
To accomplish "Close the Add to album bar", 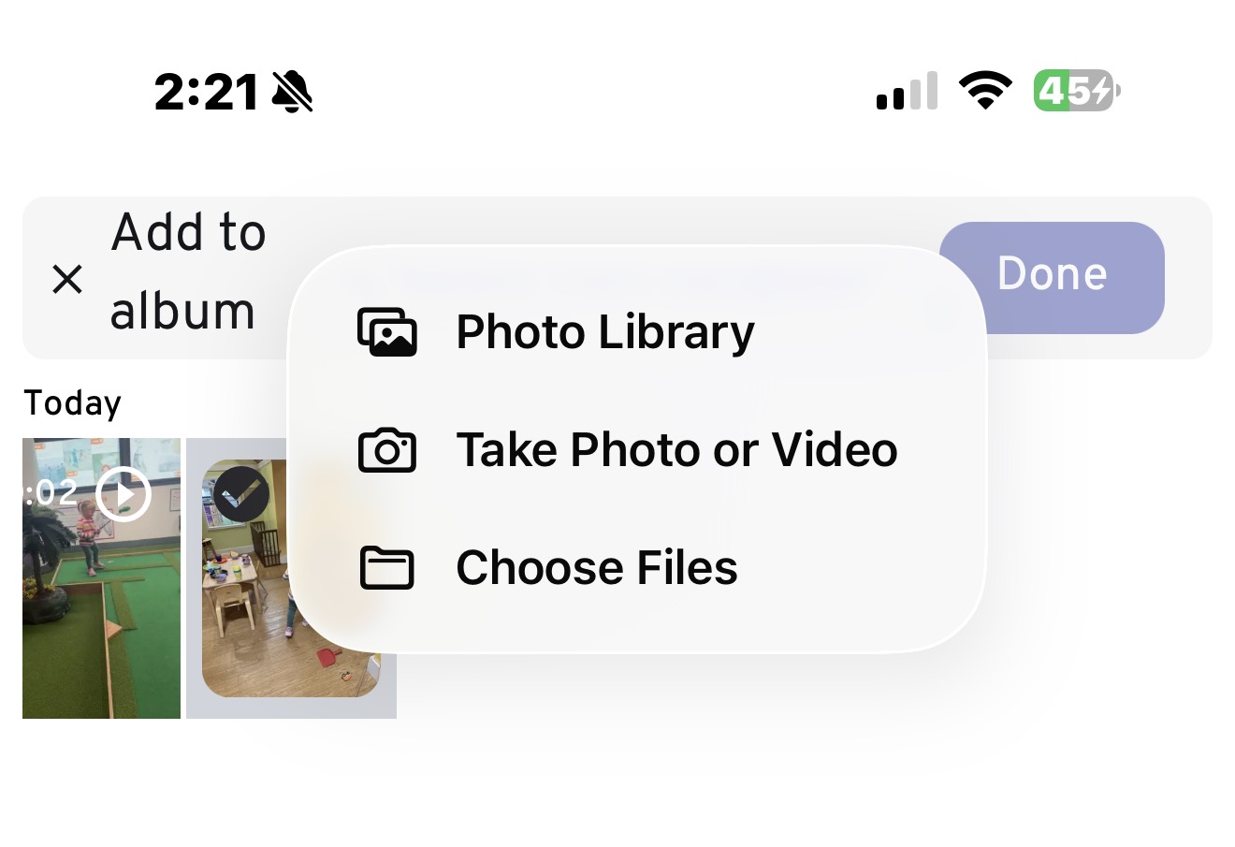I will (67, 279).
